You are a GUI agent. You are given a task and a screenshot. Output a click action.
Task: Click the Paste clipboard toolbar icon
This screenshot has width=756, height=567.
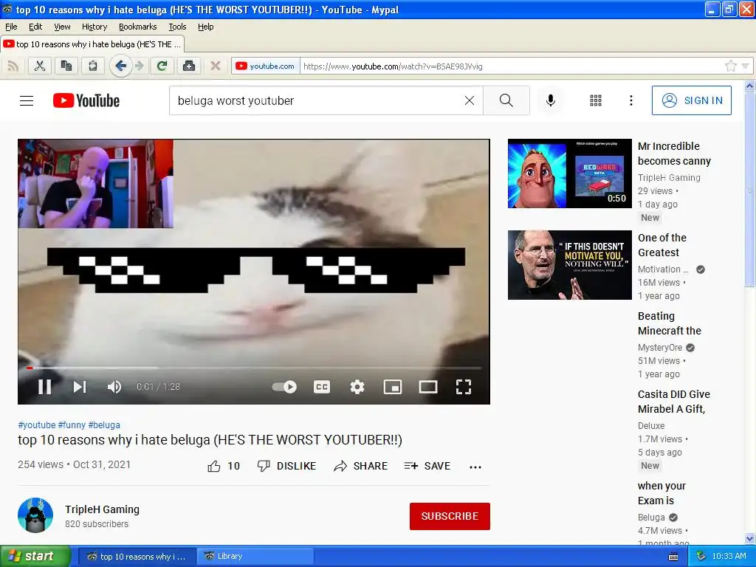pos(92,66)
